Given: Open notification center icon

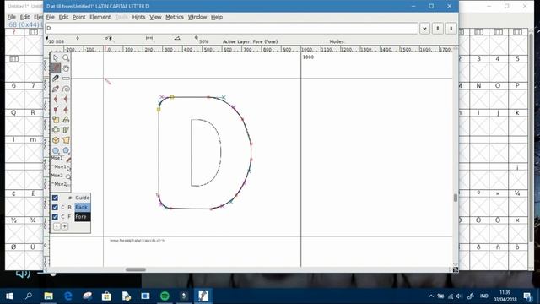Looking at the screenshot, I should click(527, 296).
